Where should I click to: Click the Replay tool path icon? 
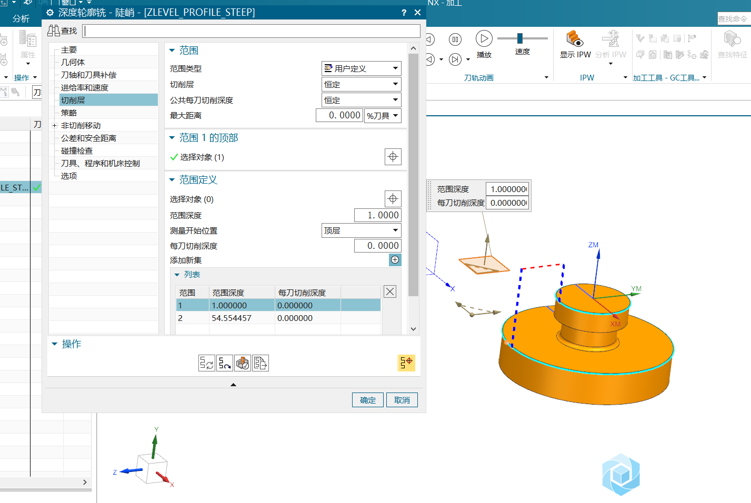pos(225,363)
